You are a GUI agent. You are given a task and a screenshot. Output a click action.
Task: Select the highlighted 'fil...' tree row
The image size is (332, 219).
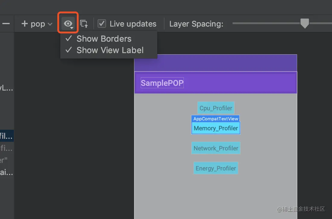6,136
